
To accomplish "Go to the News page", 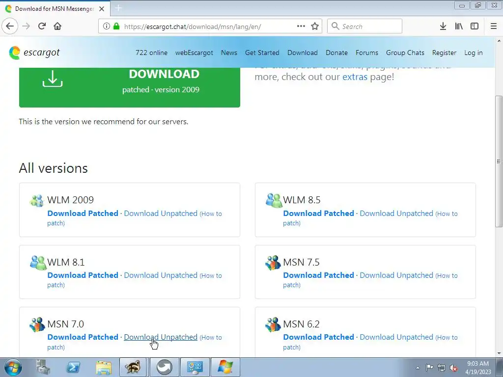I will click(229, 53).
